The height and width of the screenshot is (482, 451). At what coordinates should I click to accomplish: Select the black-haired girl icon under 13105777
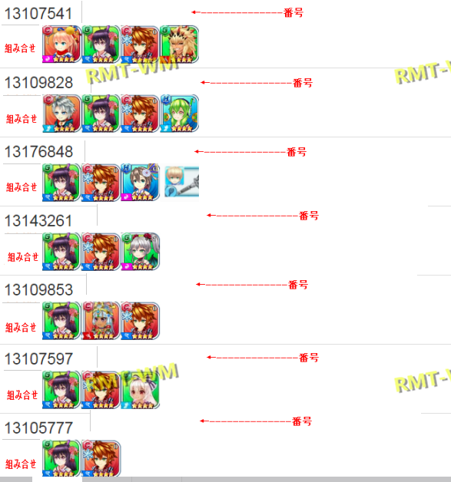(61, 458)
